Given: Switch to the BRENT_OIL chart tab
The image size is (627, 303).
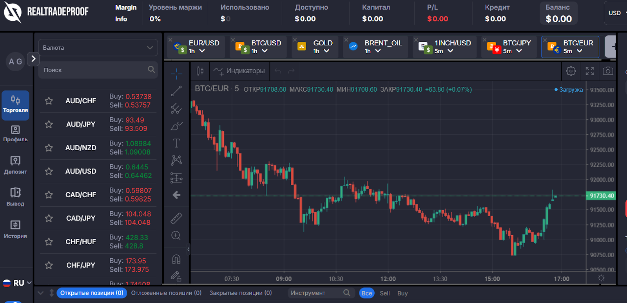Looking at the screenshot, I should point(376,47).
